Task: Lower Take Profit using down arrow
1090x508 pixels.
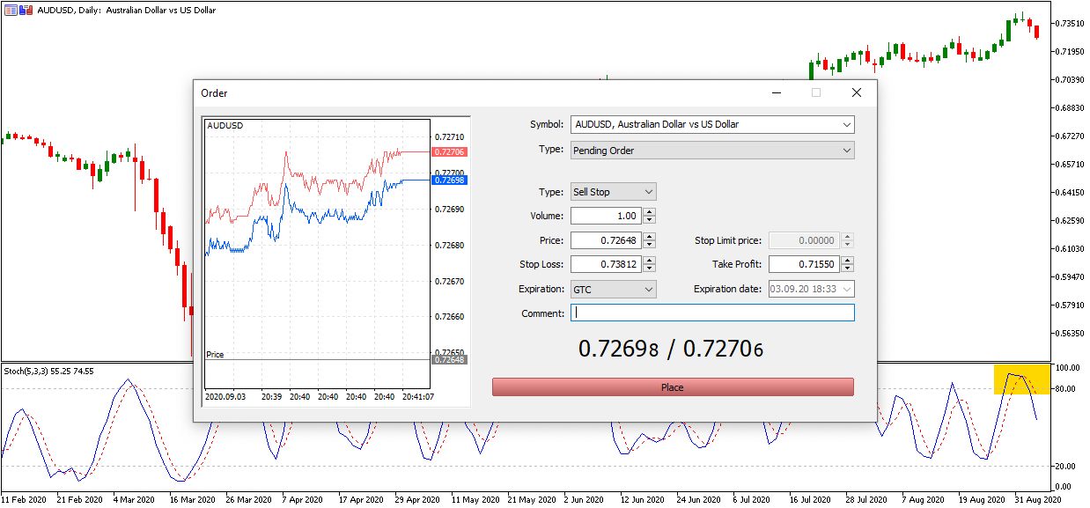Action: click(847, 268)
